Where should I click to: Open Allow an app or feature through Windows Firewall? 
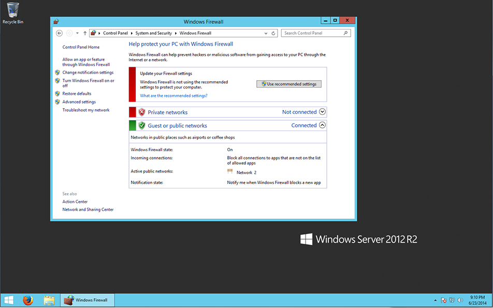86,62
